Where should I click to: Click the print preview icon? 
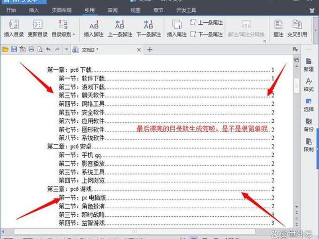click(x=40, y=49)
